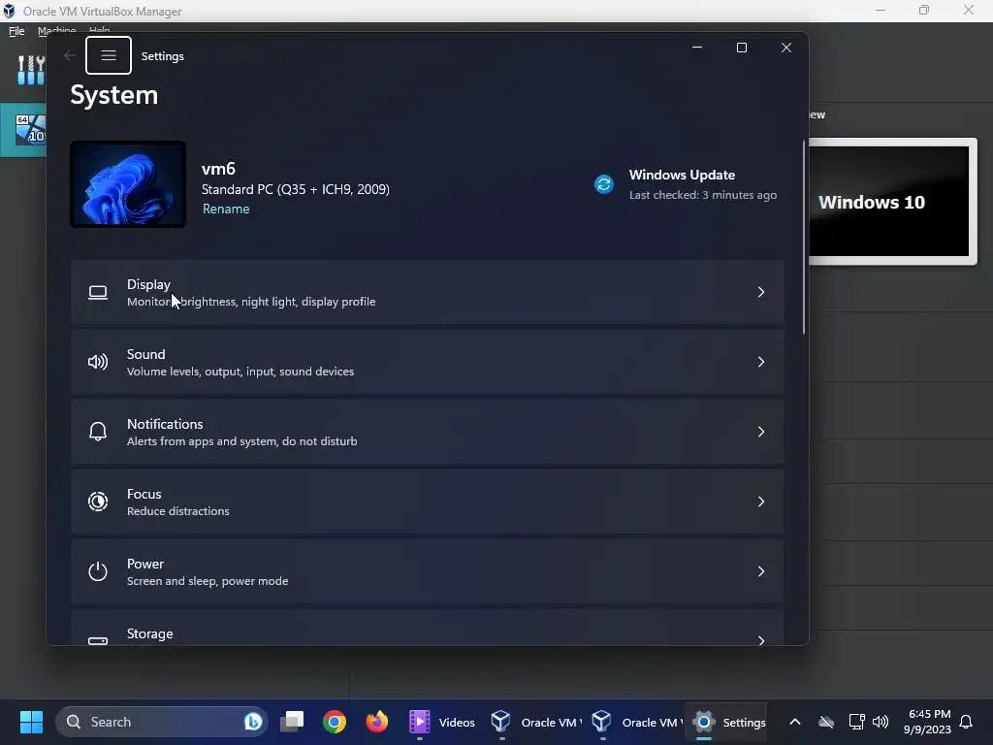The image size is (993, 745).
Task: Select the Windows 10 VM in VirtualBox list
Action: 23,129
